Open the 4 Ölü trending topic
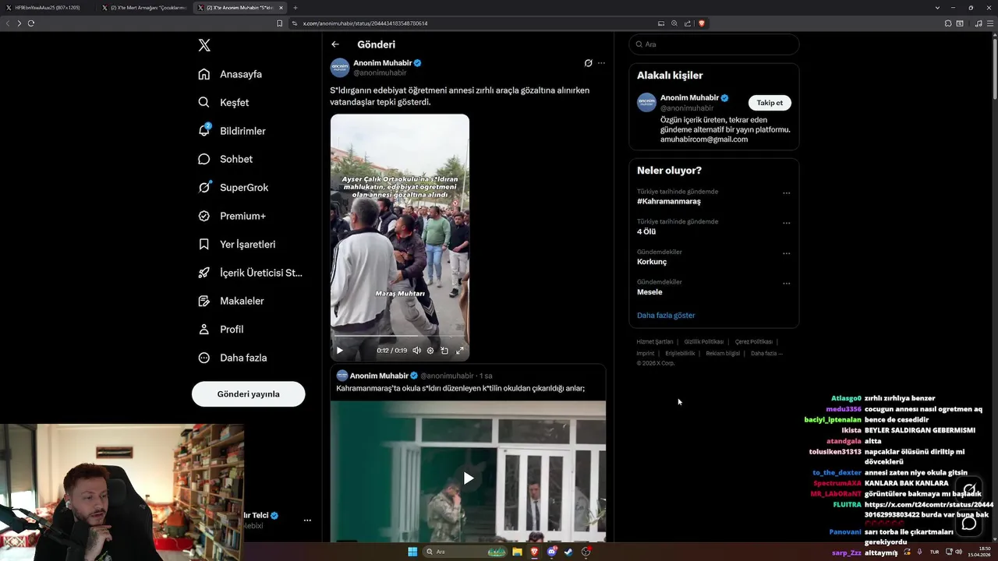Screen dimensions: 998x561 [x=646, y=231]
